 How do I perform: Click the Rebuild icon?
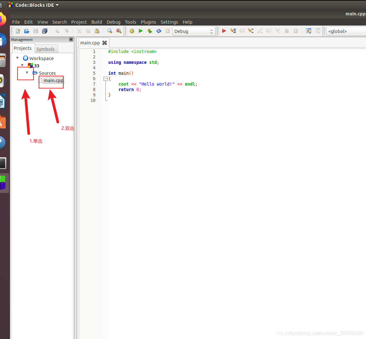coord(159,31)
